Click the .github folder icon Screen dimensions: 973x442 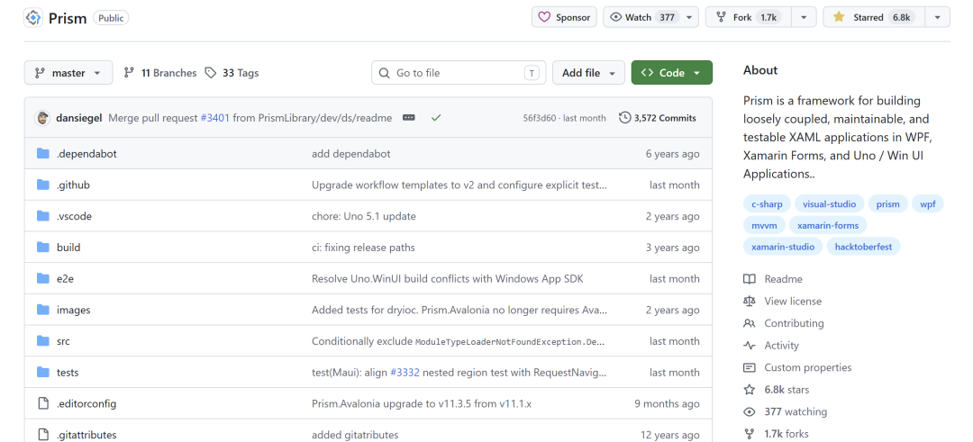tap(43, 185)
